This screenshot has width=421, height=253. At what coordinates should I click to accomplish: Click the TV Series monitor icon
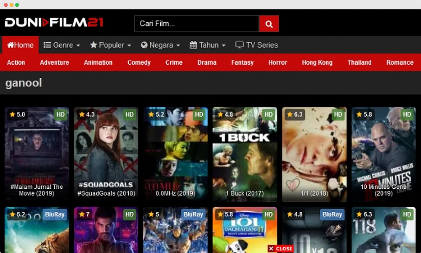240,45
